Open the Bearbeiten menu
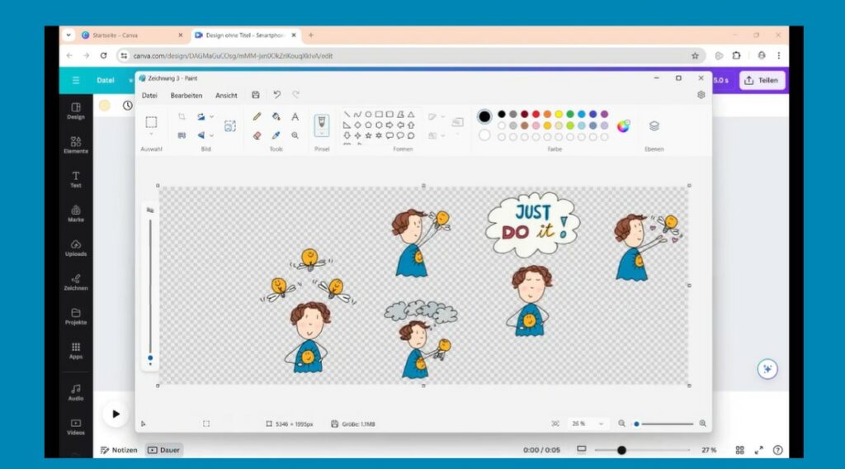This screenshot has height=469, width=845. [186, 95]
